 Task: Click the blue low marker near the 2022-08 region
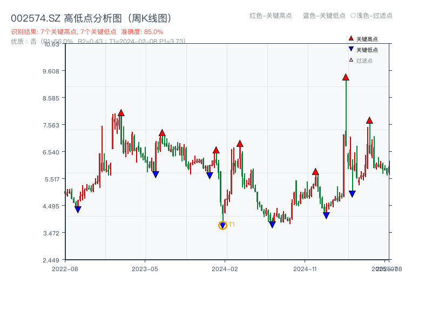coord(78,208)
